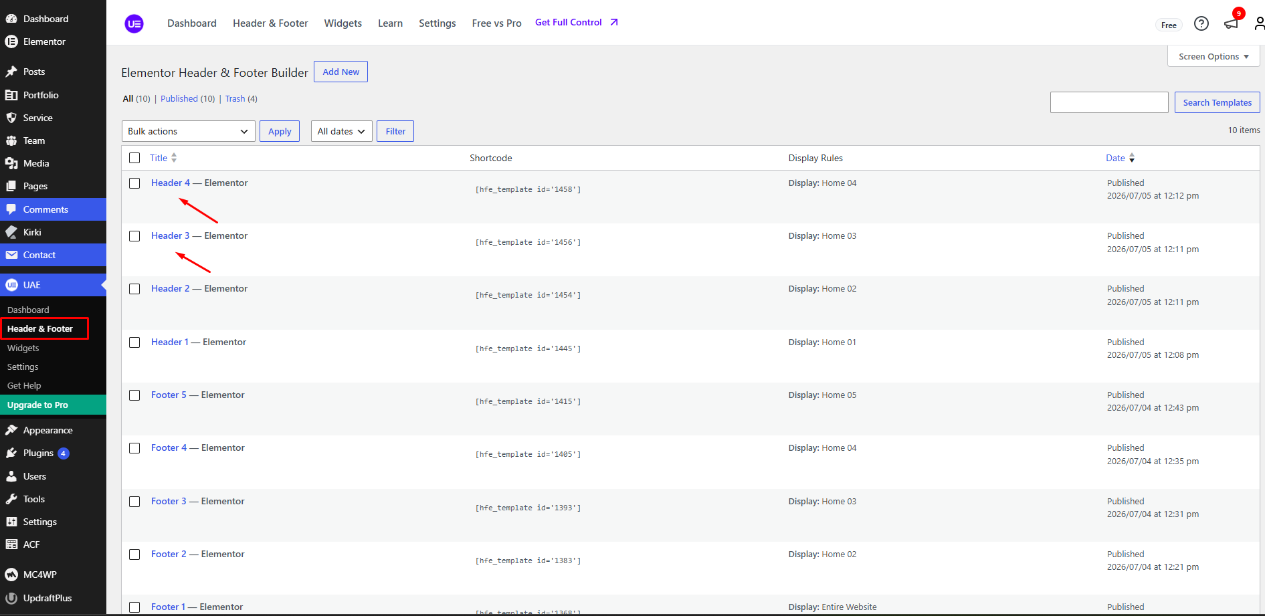
Task: Check the Footer 4 row checkbox
Action: (x=134, y=448)
